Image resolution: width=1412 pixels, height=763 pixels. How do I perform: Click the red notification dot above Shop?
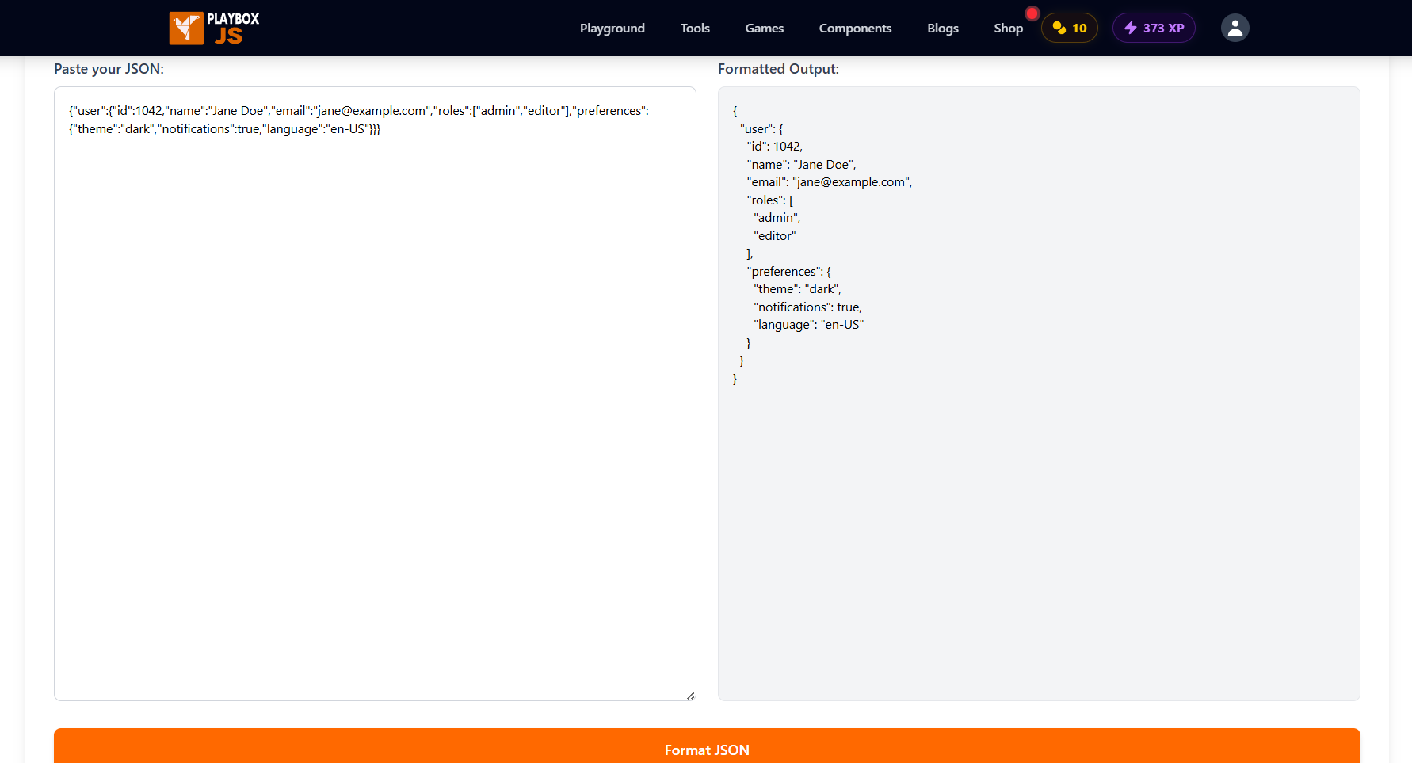pyautogui.click(x=1032, y=13)
